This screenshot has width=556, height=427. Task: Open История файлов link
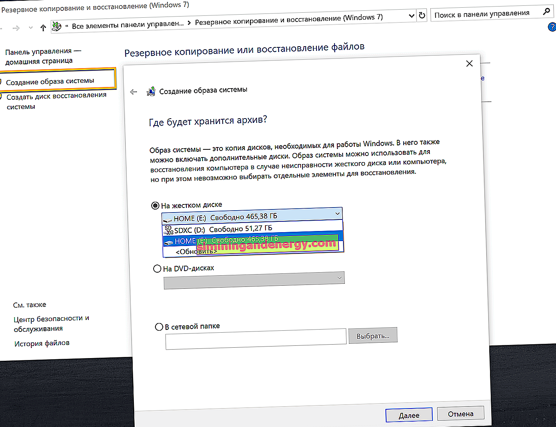(42, 343)
